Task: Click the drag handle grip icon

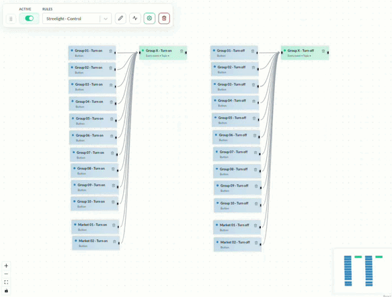Action: pos(11,19)
